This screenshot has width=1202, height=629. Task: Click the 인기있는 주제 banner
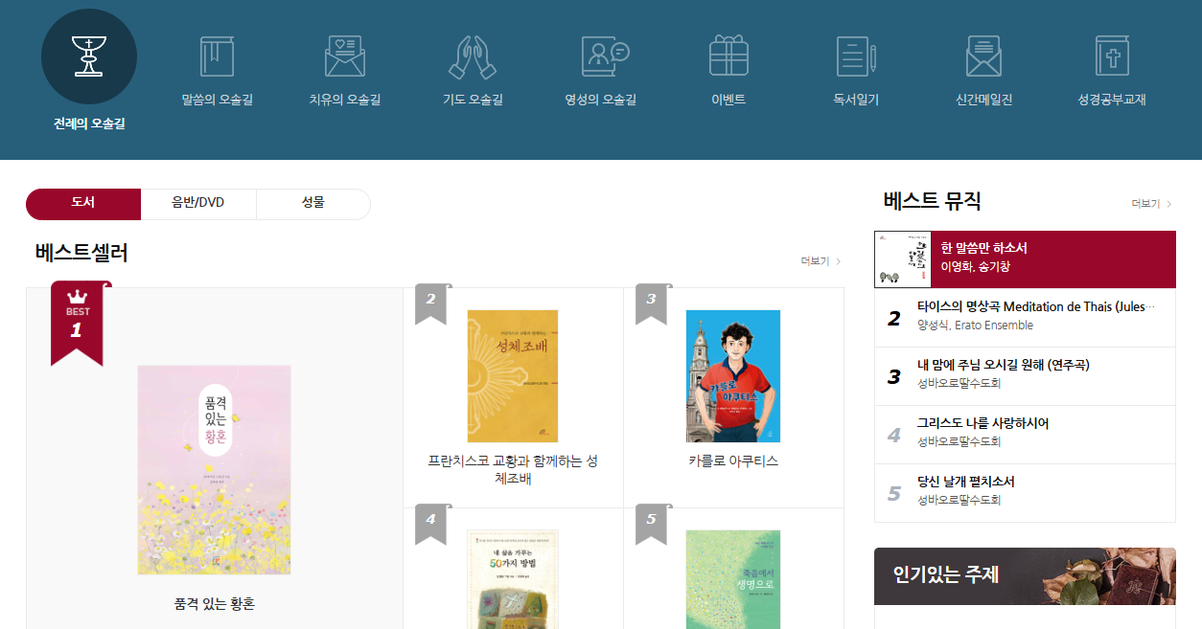[x=1025, y=574]
